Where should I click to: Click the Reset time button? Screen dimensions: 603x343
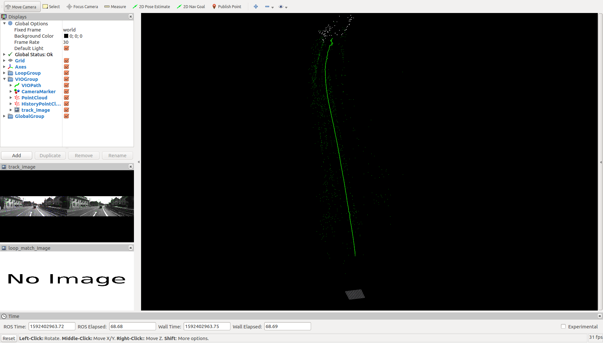click(9, 338)
